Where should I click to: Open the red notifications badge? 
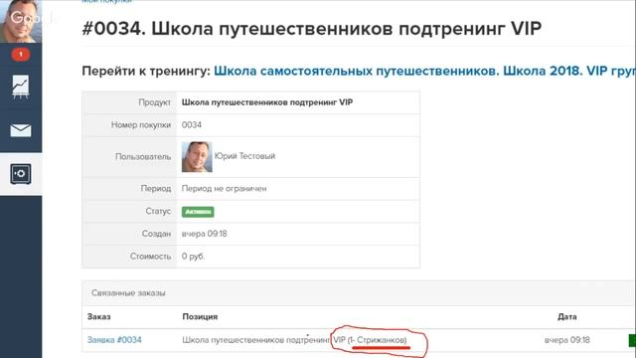point(20,55)
